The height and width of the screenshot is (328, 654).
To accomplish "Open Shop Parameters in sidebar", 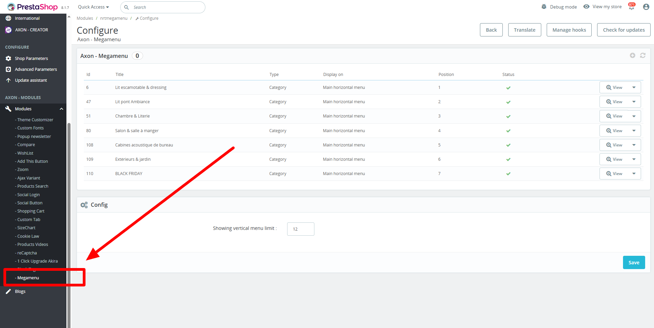I will point(31,59).
